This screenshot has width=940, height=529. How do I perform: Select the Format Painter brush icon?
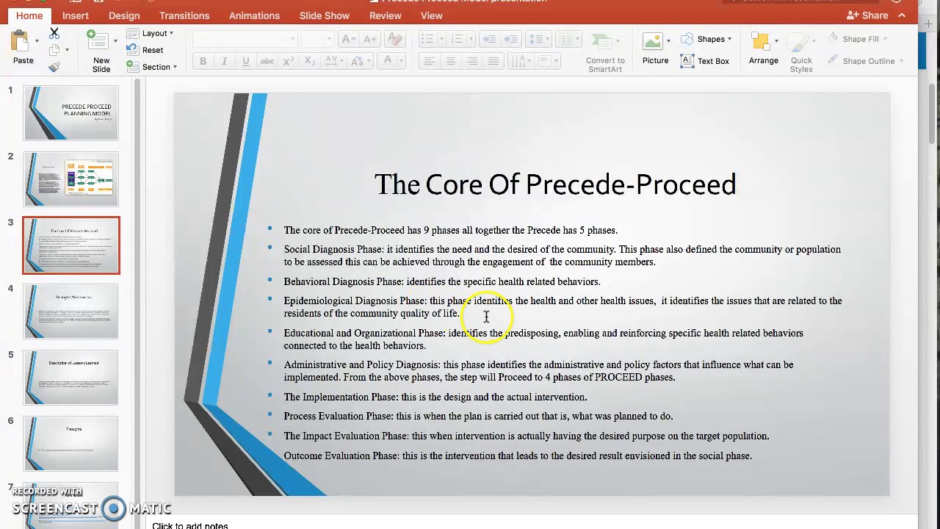[x=54, y=67]
